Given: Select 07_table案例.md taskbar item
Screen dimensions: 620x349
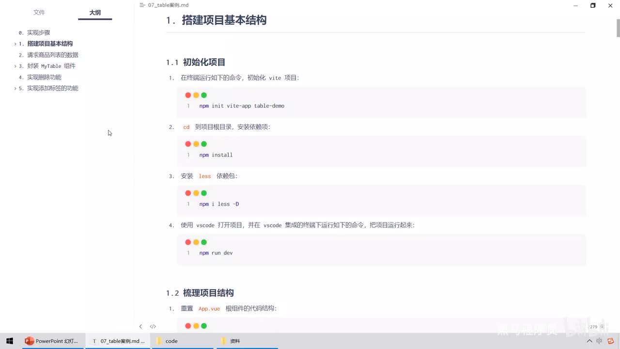Looking at the screenshot, I should pyautogui.click(x=118, y=341).
